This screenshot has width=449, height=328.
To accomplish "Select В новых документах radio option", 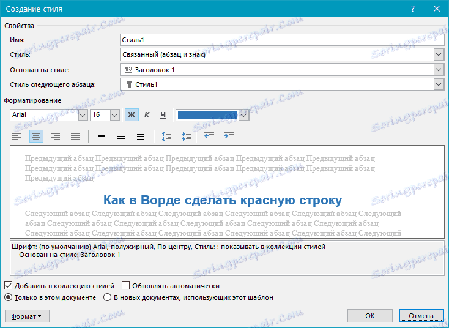I will (107, 297).
